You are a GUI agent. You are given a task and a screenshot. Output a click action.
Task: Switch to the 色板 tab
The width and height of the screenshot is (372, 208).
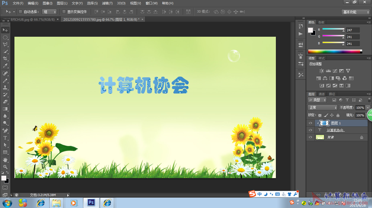321,22
